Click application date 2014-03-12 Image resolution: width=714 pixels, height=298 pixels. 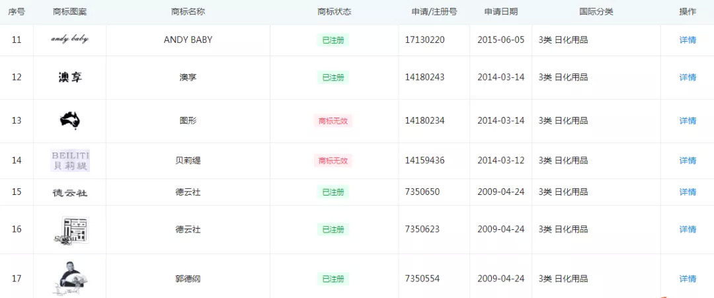pos(501,160)
